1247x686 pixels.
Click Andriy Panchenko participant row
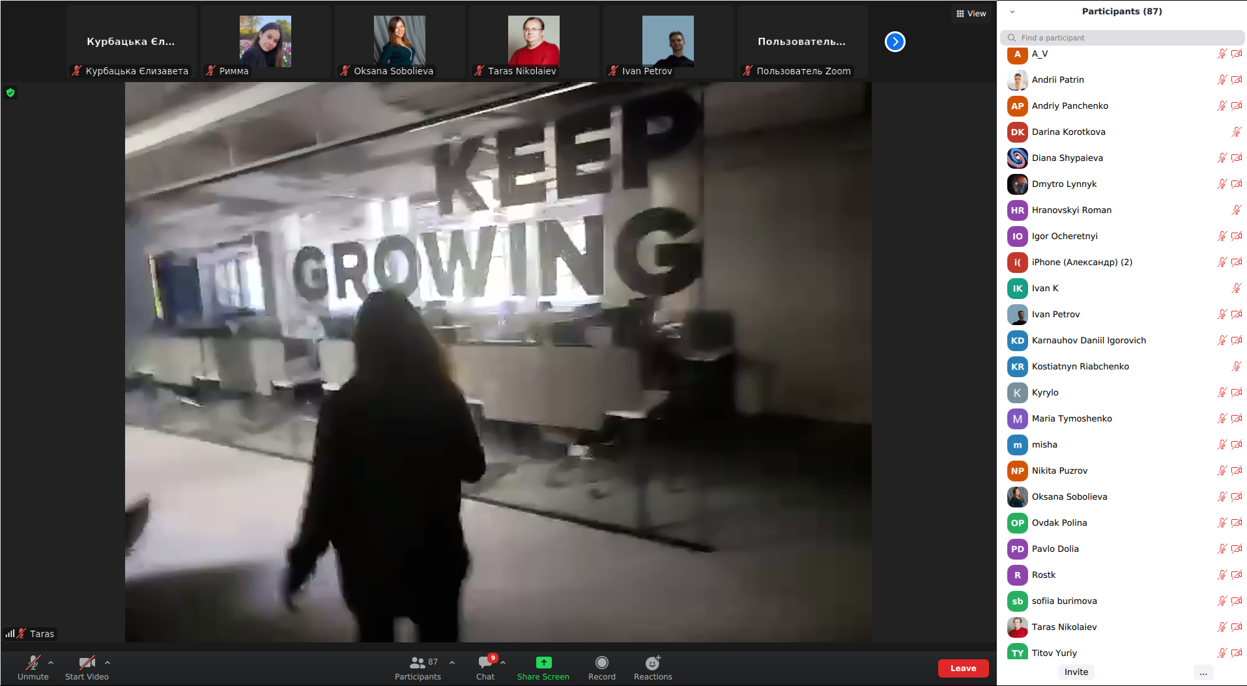click(x=1122, y=106)
